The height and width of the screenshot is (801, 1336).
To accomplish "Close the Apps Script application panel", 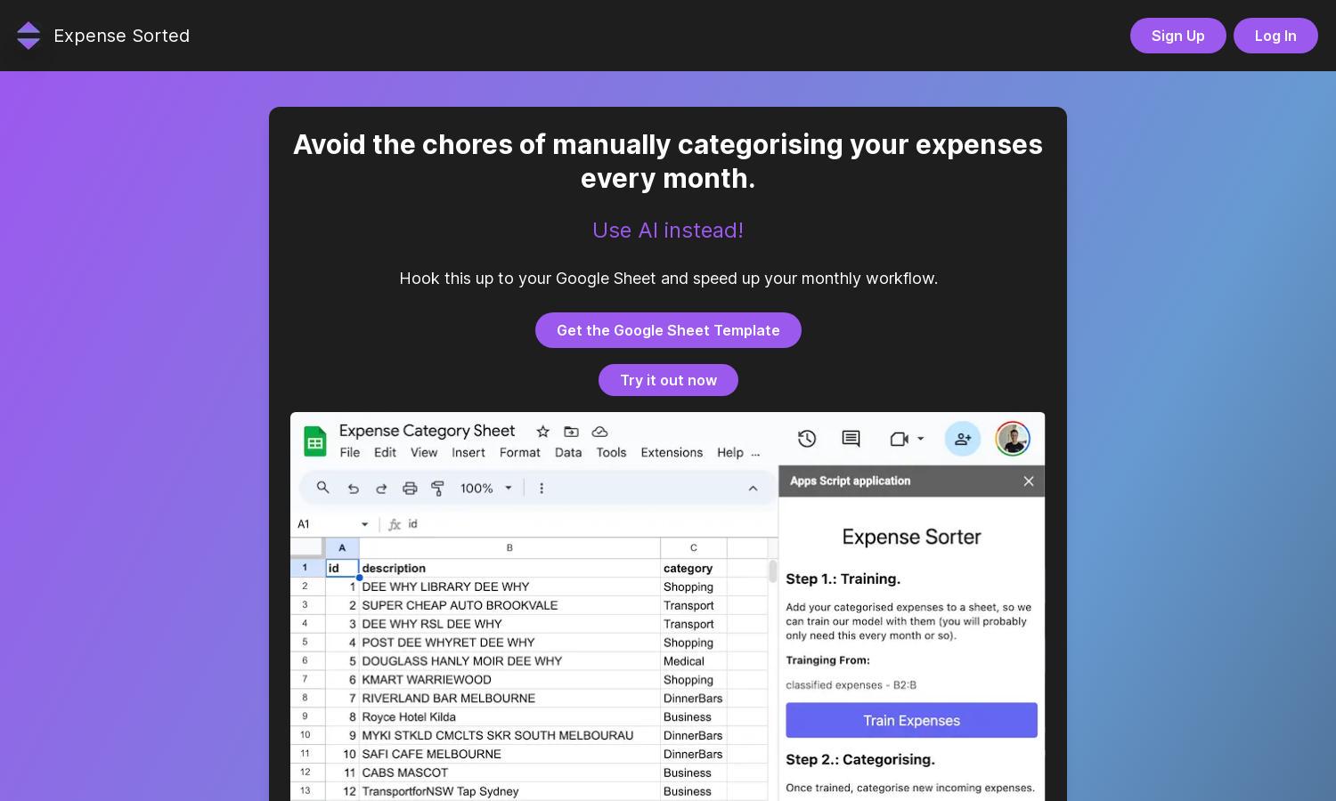I will 1029,481.
